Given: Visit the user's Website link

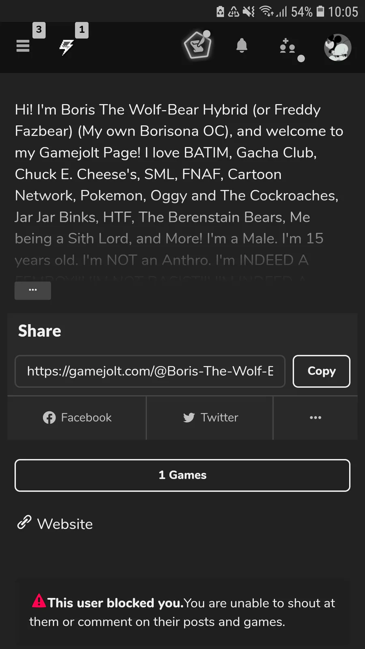Looking at the screenshot, I should [65, 524].
